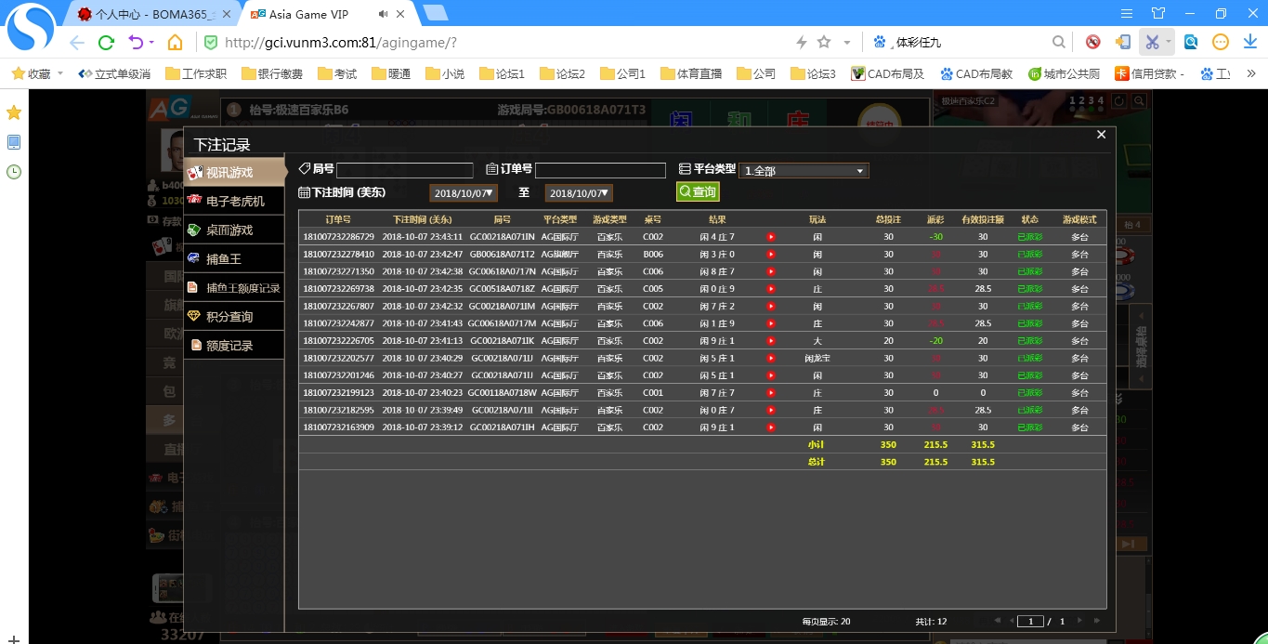Click the 局号 input field
Viewport: 1268px width, 644px height.
click(405, 170)
